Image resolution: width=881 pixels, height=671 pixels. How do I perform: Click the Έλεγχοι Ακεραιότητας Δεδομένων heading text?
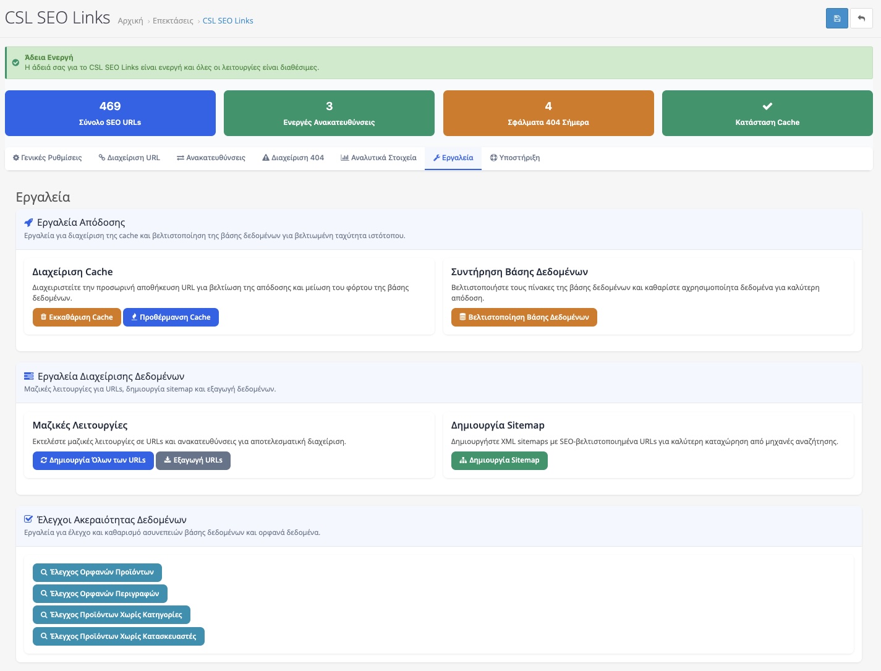[112, 520]
